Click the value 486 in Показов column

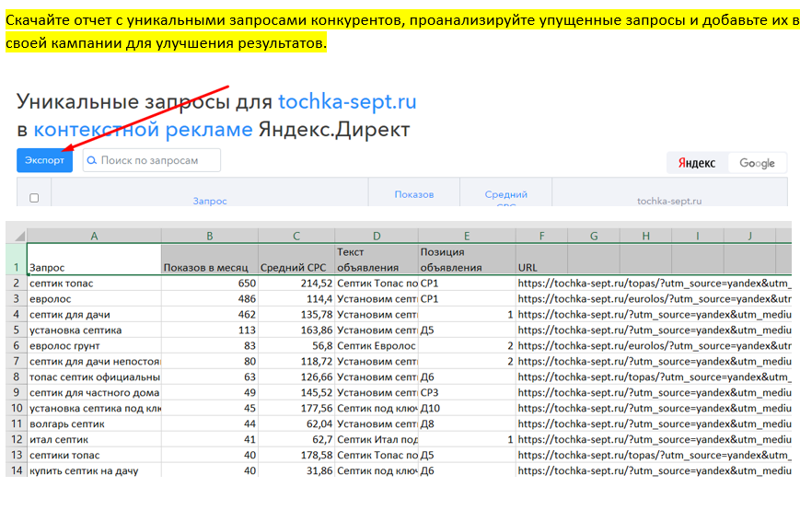[210, 299]
